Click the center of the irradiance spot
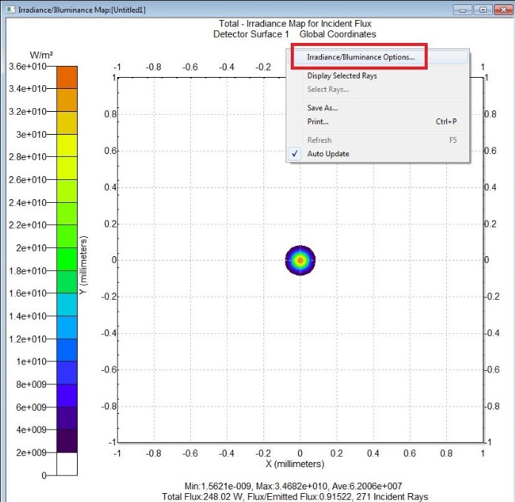Screen dimensions: 515x502 (300, 260)
